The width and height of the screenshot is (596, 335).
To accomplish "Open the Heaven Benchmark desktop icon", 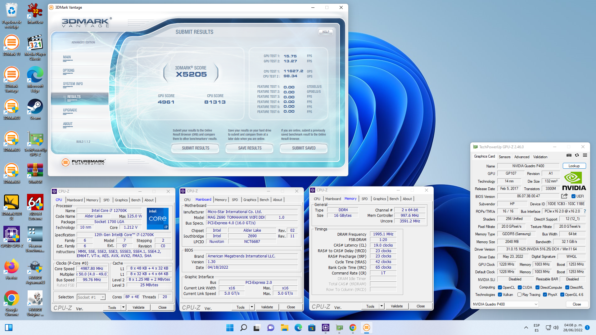I will (35, 239).
